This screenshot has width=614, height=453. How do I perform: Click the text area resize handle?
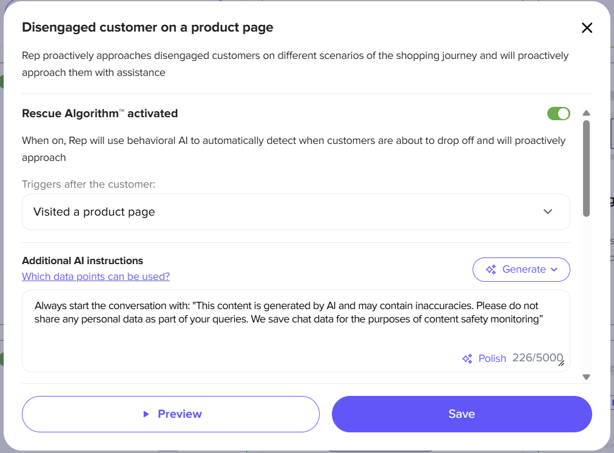[x=561, y=363]
